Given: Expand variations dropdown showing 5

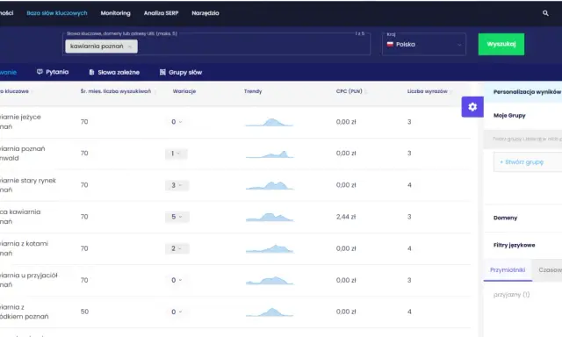Looking at the screenshot, I should [x=177, y=217].
